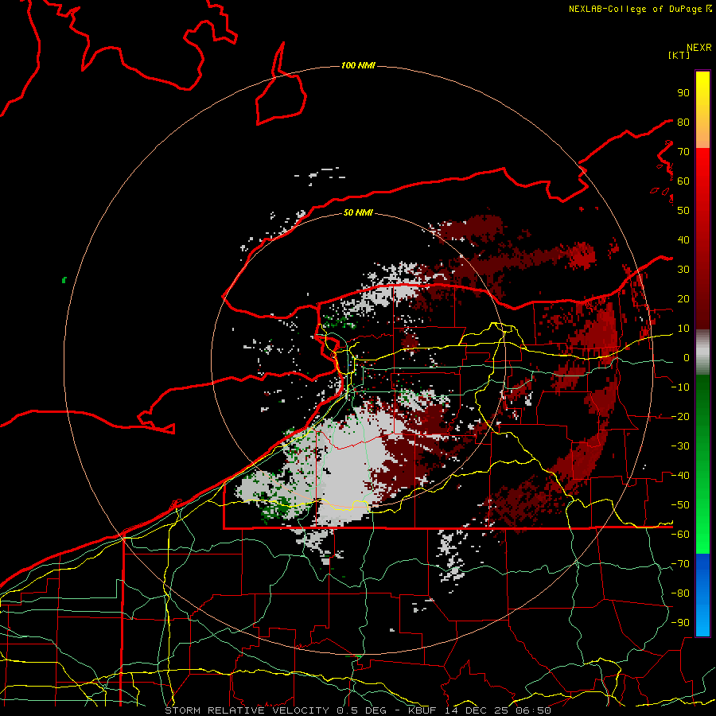
Task: Click the -30 value on velocity scale
Action: [680, 446]
